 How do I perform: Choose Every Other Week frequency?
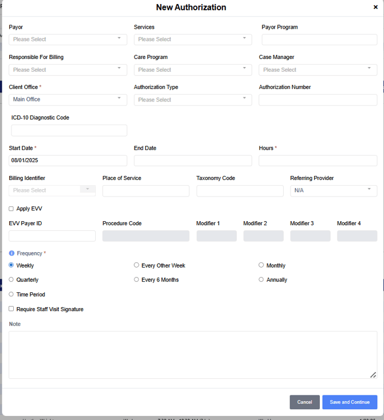(x=136, y=265)
